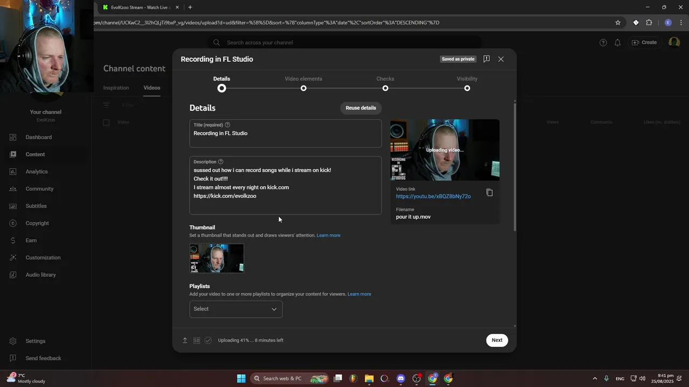The width and height of the screenshot is (689, 387).
Task: Click the Description text field
Action: point(285,185)
